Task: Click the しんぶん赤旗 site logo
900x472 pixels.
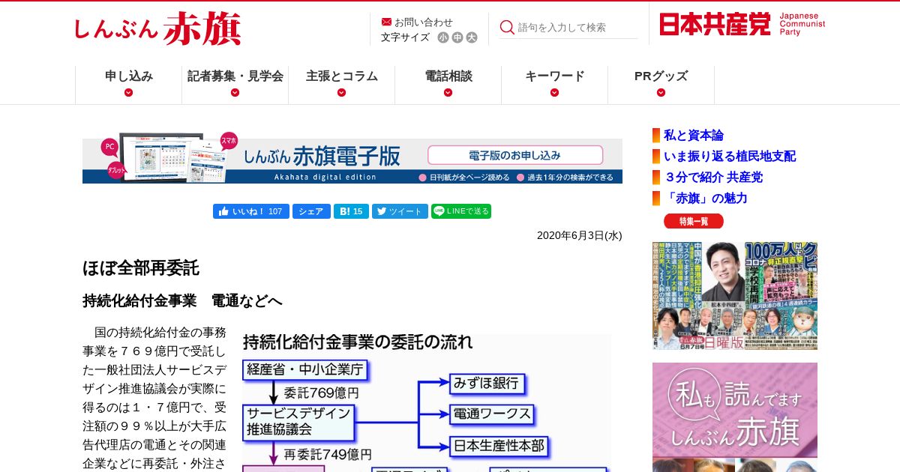Action: [157, 29]
